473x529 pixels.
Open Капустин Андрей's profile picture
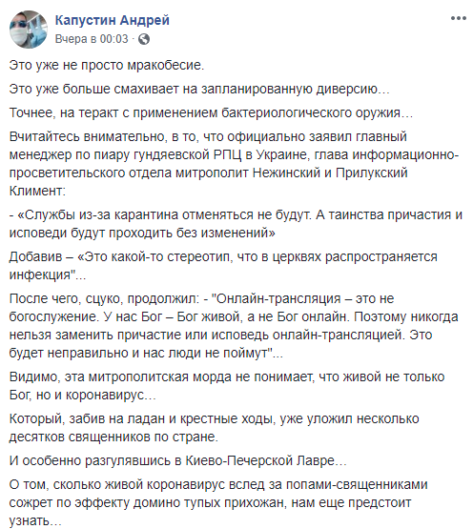click(x=29, y=30)
